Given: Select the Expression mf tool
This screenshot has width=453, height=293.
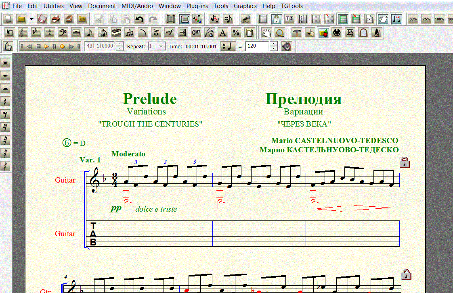Looking at the screenshot, I should click(x=169, y=33).
